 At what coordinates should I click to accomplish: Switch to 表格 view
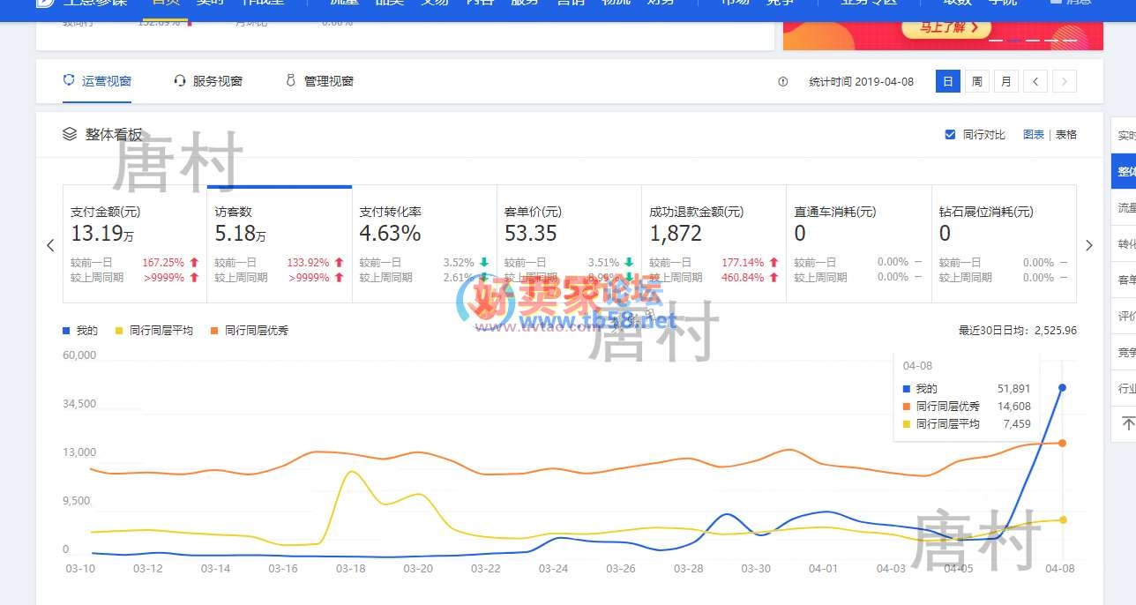pos(1066,135)
